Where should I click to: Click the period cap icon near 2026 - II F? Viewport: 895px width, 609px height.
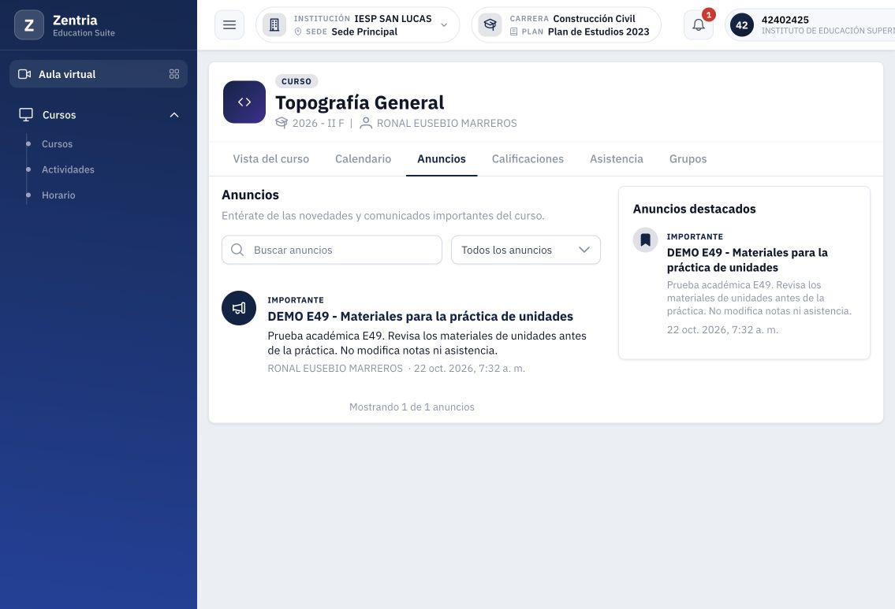click(282, 123)
